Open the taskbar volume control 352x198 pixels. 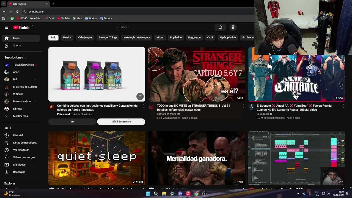328,194
